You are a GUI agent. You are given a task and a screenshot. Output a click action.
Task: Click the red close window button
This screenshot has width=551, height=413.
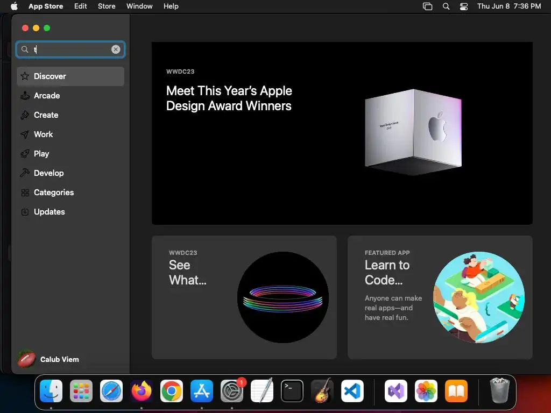pos(25,28)
